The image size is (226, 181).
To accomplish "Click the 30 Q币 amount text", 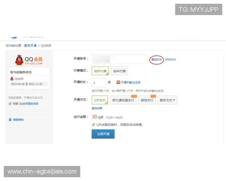I will tap(98, 117).
